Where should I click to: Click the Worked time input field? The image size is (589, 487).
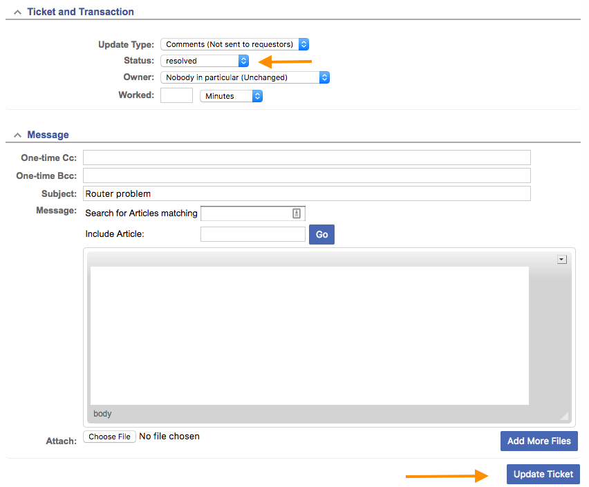[176, 95]
